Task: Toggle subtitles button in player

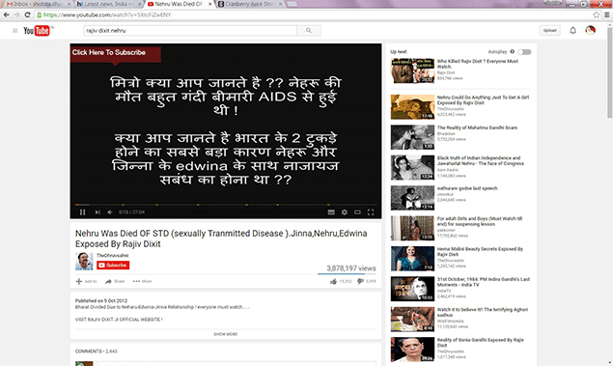Action: [x=331, y=211]
